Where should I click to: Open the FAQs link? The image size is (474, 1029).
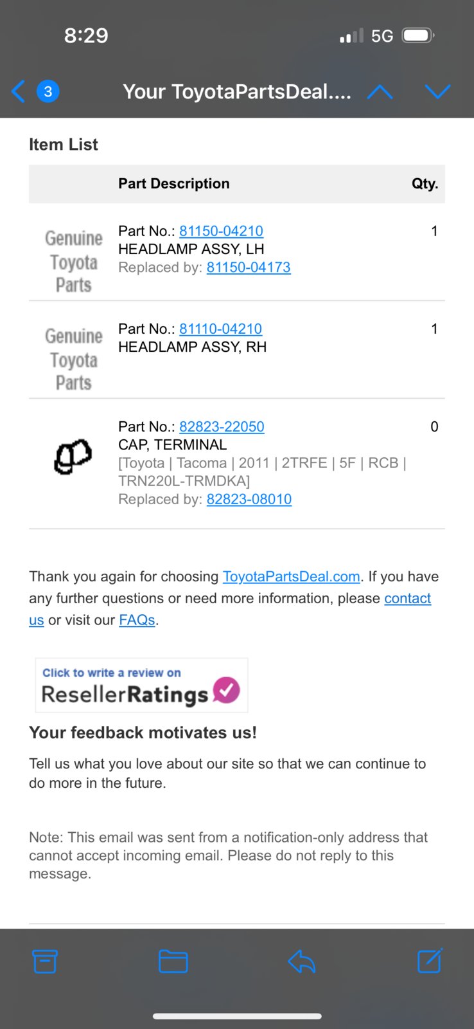pyautogui.click(x=137, y=620)
